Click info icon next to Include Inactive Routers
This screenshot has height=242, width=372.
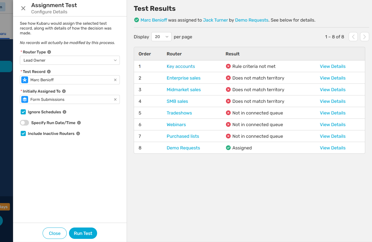pos(78,134)
